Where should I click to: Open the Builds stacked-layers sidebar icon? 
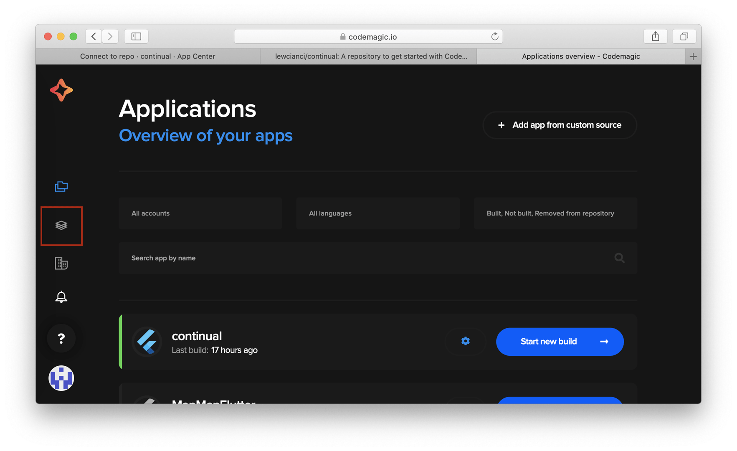click(x=61, y=225)
